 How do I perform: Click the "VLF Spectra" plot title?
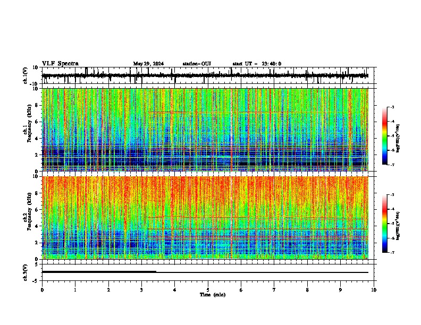click(x=60, y=64)
